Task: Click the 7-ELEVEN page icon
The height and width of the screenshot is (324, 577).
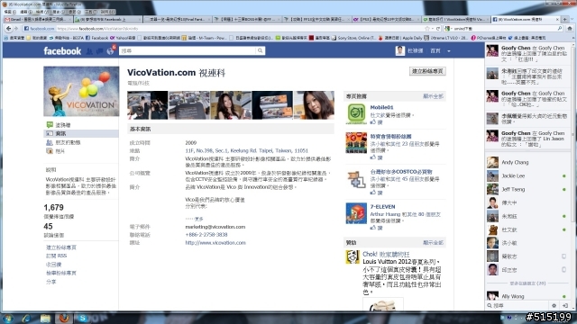Action: coord(356,213)
